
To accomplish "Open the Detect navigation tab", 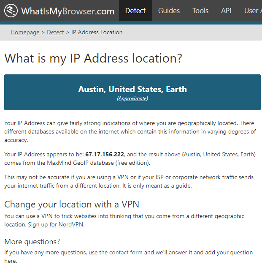I will [x=135, y=11].
